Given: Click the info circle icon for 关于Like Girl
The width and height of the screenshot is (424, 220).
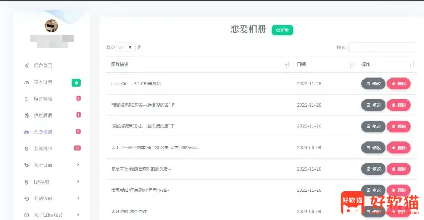Looking at the screenshot, I should 27,215.
